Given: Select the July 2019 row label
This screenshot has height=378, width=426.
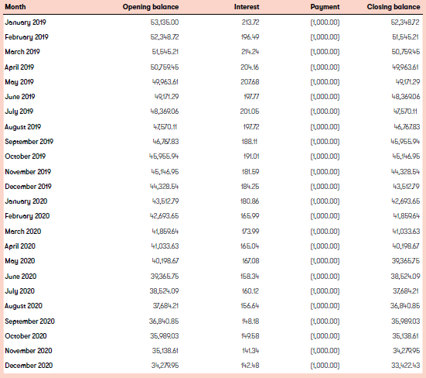Looking at the screenshot, I should coord(19,112).
